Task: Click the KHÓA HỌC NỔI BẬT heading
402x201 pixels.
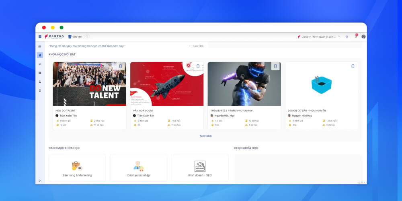Action: tap(62, 55)
